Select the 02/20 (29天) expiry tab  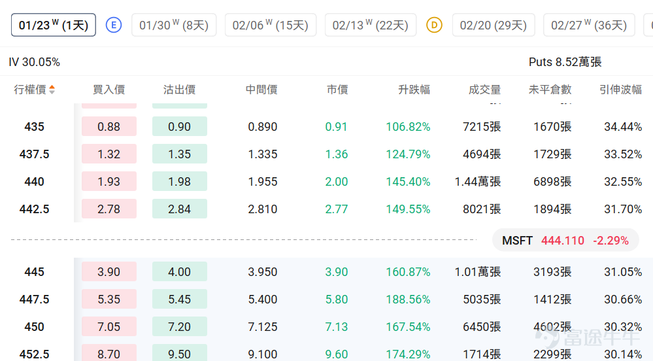[494, 25]
